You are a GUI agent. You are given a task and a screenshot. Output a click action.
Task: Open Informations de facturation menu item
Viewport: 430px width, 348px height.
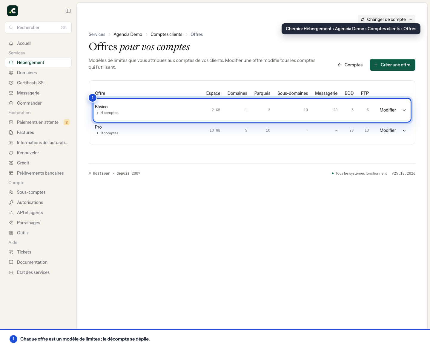coord(38,143)
